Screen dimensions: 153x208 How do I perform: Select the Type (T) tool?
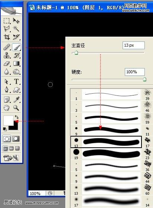16,81
